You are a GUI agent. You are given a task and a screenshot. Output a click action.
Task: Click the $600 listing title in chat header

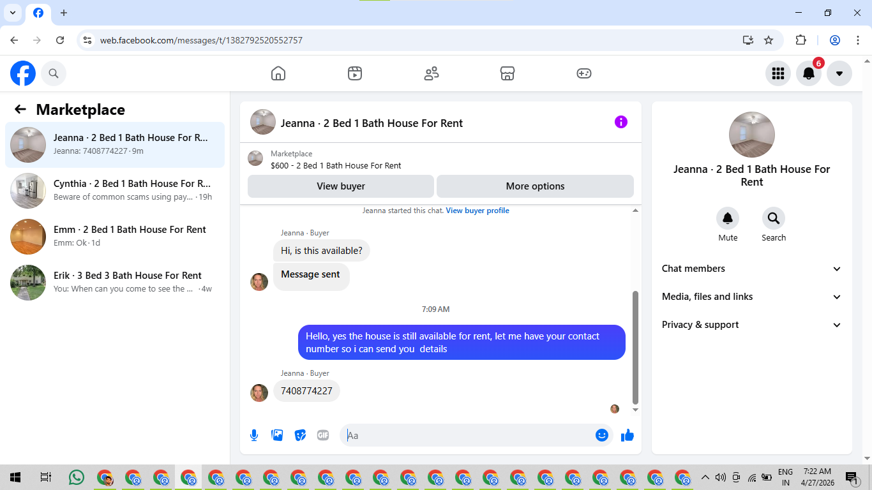point(336,165)
